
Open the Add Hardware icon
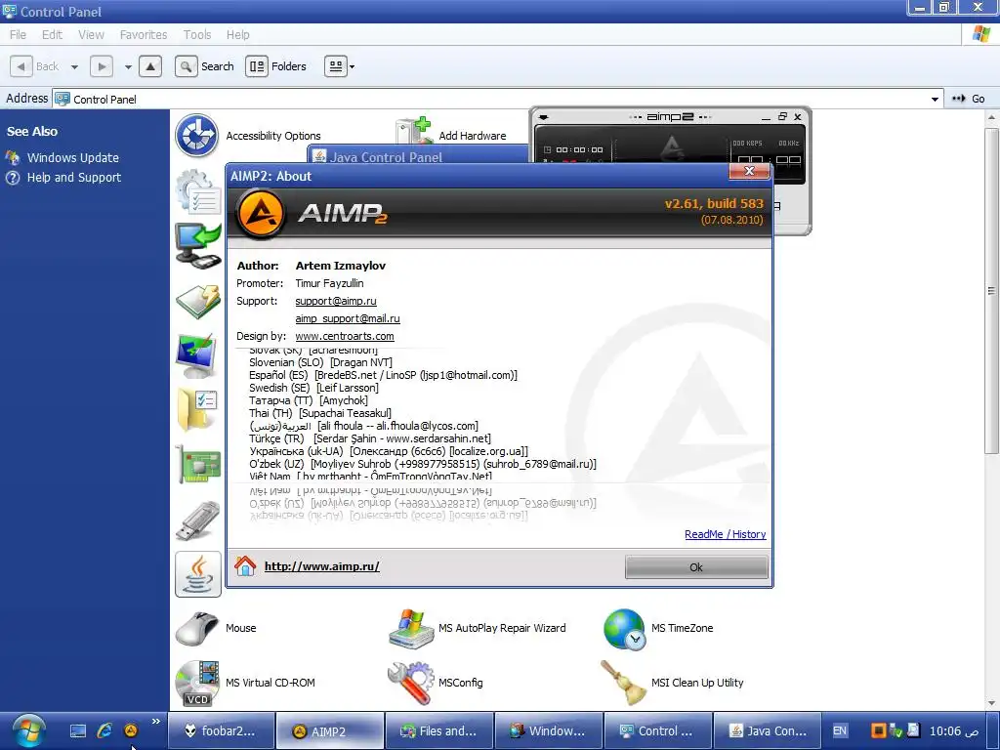point(413,131)
